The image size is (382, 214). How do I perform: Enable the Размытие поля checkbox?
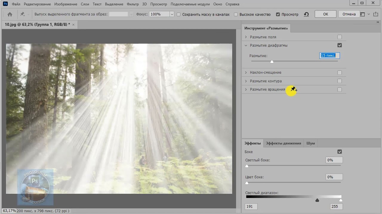[x=339, y=37]
